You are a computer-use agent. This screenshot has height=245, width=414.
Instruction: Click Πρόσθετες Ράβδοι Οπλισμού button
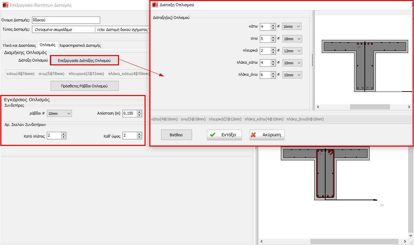[84, 86]
